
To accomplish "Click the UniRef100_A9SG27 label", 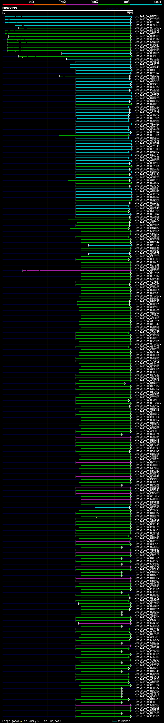I will (147, 65).
